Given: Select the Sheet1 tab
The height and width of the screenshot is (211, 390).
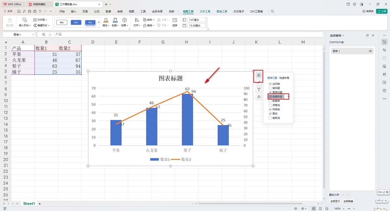Looking at the screenshot, I should tap(29, 204).
